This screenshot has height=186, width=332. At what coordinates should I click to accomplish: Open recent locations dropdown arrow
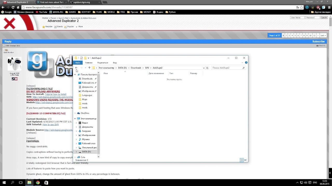85,68
